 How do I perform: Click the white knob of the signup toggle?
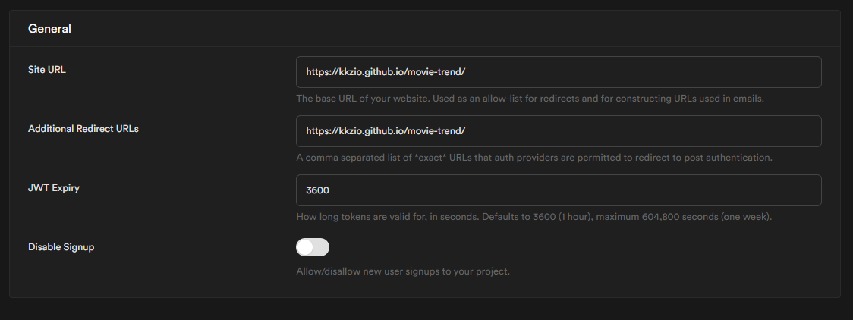tap(305, 247)
